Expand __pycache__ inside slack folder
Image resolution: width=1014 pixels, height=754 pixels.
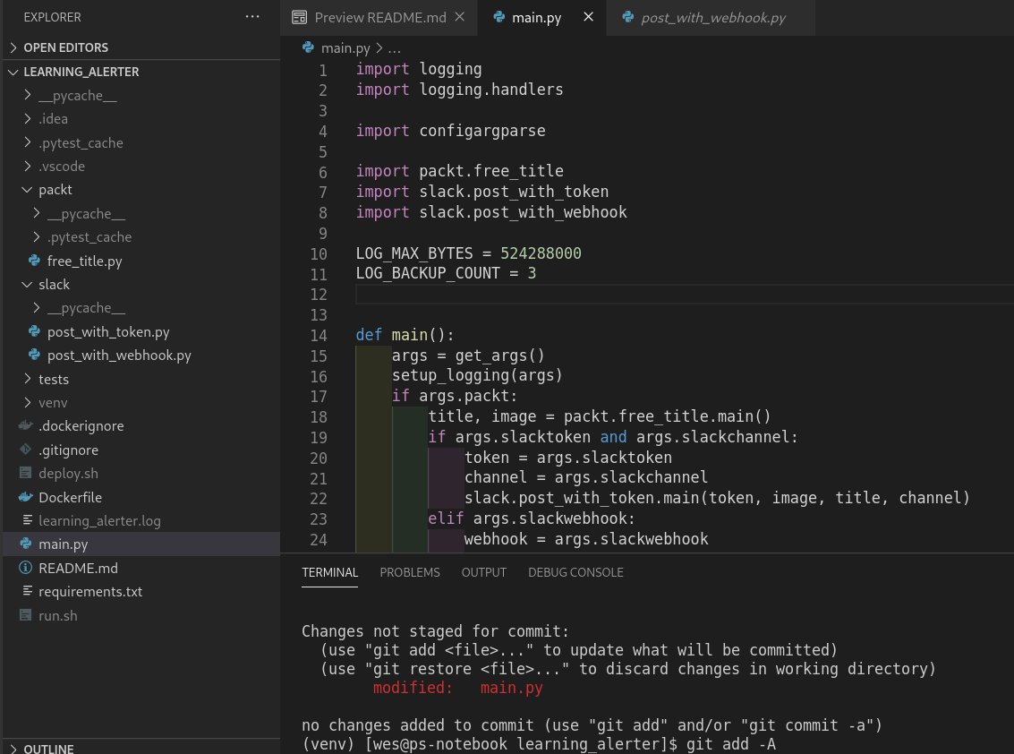pos(36,307)
